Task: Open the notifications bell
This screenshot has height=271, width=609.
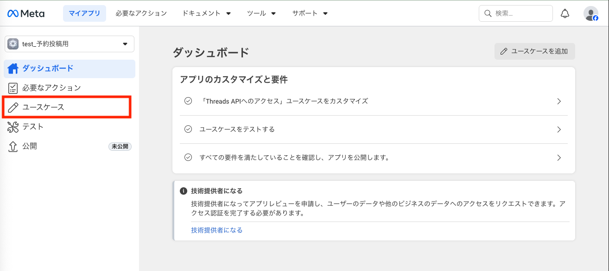Action: tap(565, 13)
